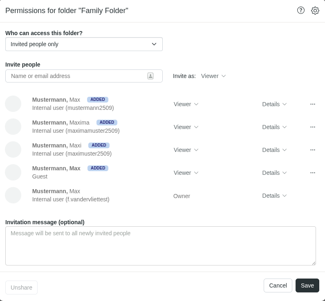Click the Cancel button
325x301 pixels.
[278, 285]
